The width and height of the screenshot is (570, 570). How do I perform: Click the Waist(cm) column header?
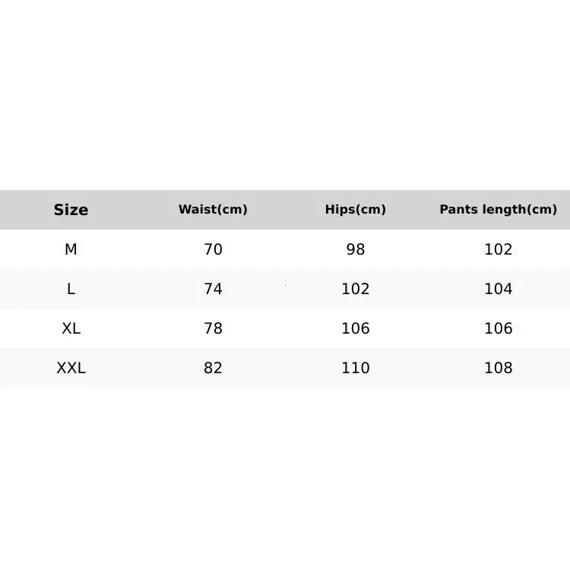click(x=213, y=210)
